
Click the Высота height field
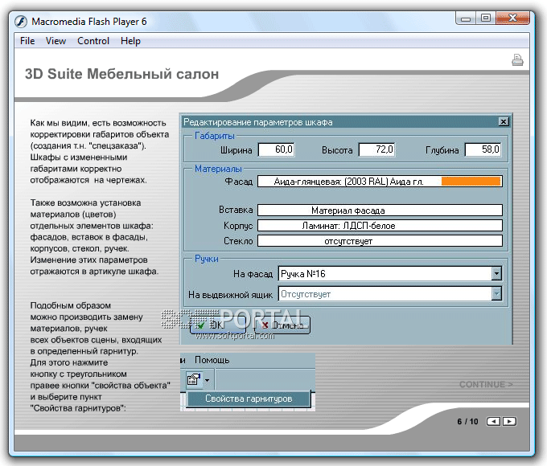click(x=377, y=150)
